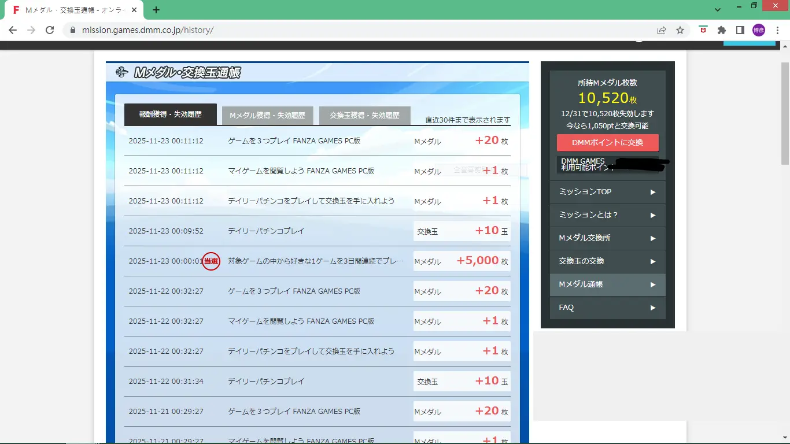Switch to Mメダル獲得・失効履歴 tab

267,116
